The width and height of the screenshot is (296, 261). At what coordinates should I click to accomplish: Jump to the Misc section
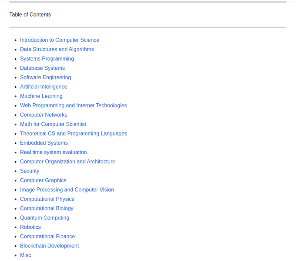coord(26,255)
